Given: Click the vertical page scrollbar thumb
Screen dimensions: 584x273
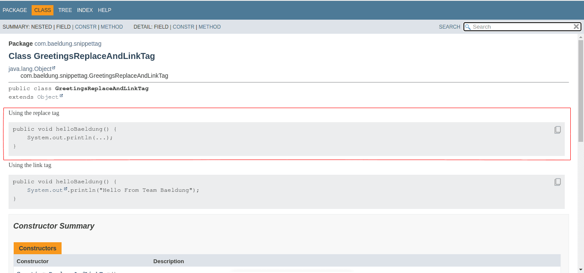Looking at the screenshot, I should (581, 91).
